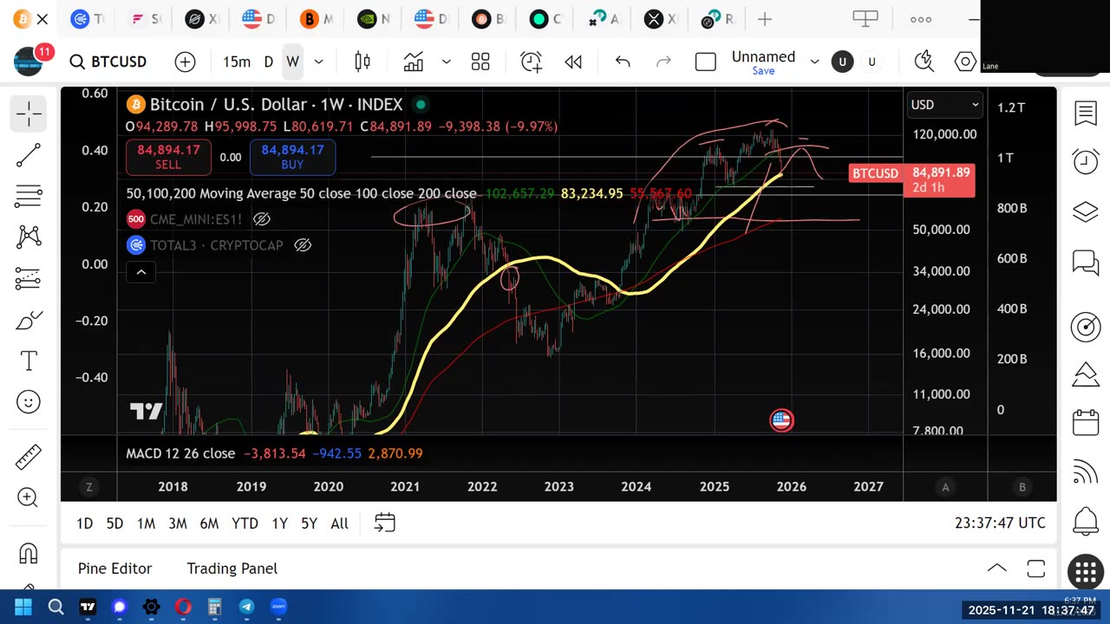Open the go to date calendar
The image size is (1110, 624).
point(384,523)
